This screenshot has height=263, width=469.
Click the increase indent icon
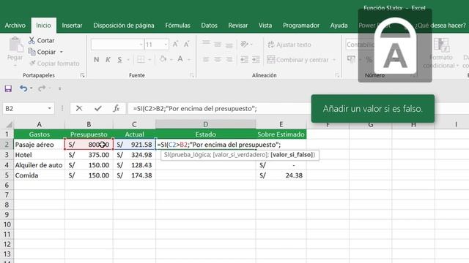(256, 59)
